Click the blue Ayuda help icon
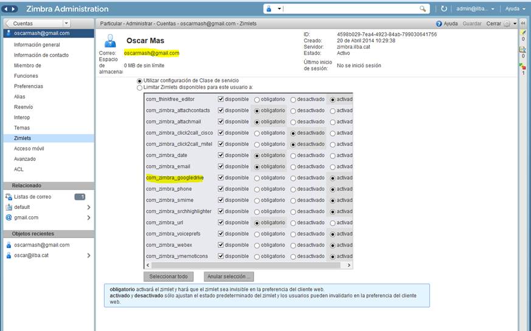The width and height of the screenshot is (531, 331). [439, 24]
